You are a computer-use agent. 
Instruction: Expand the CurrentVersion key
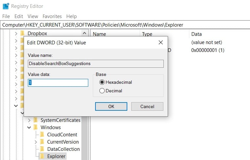(36, 142)
